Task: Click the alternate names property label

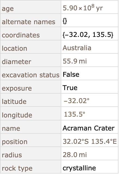Action: pos(29,22)
